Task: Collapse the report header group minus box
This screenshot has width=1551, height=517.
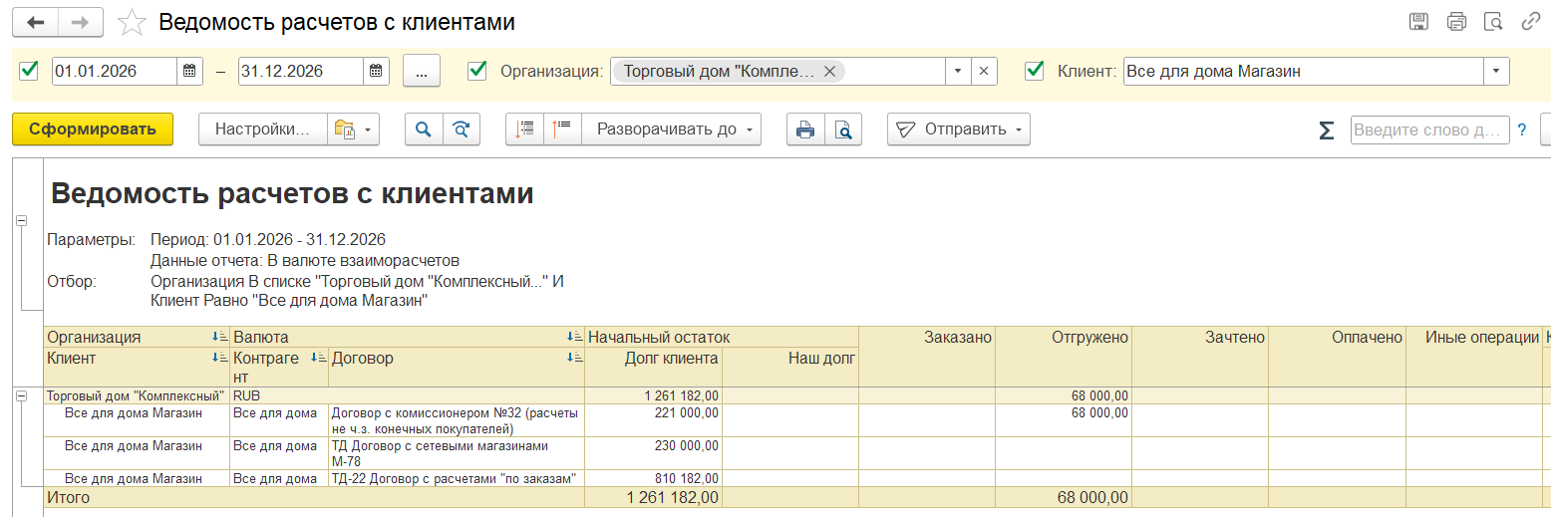Action: [22, 220]
